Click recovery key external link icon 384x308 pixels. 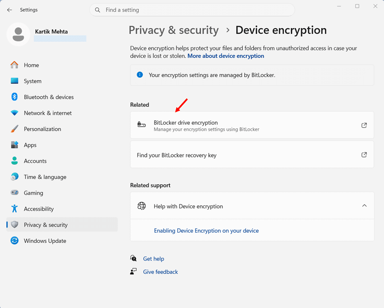pyautogui.click(x=364, y=155)
